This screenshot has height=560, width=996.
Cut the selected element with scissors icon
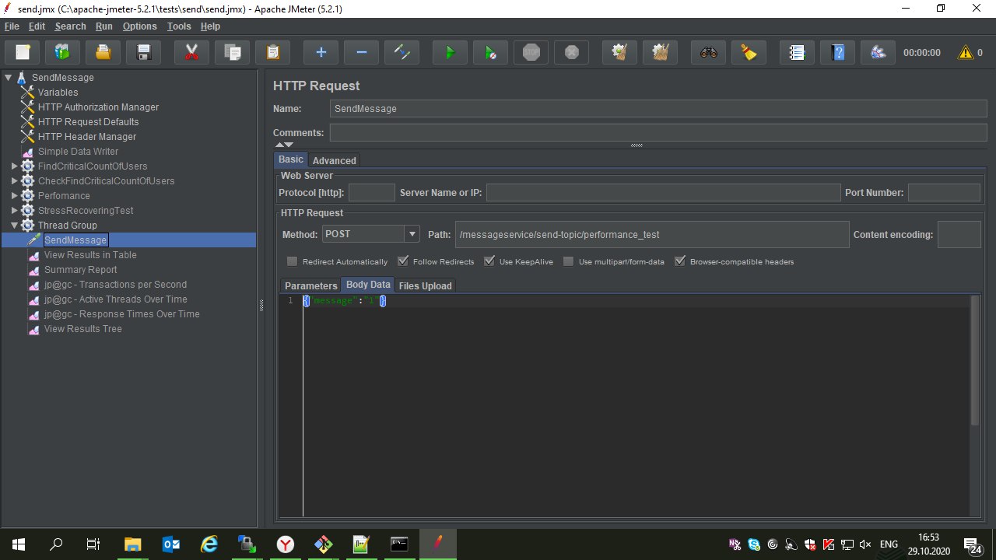pos(191,53)
